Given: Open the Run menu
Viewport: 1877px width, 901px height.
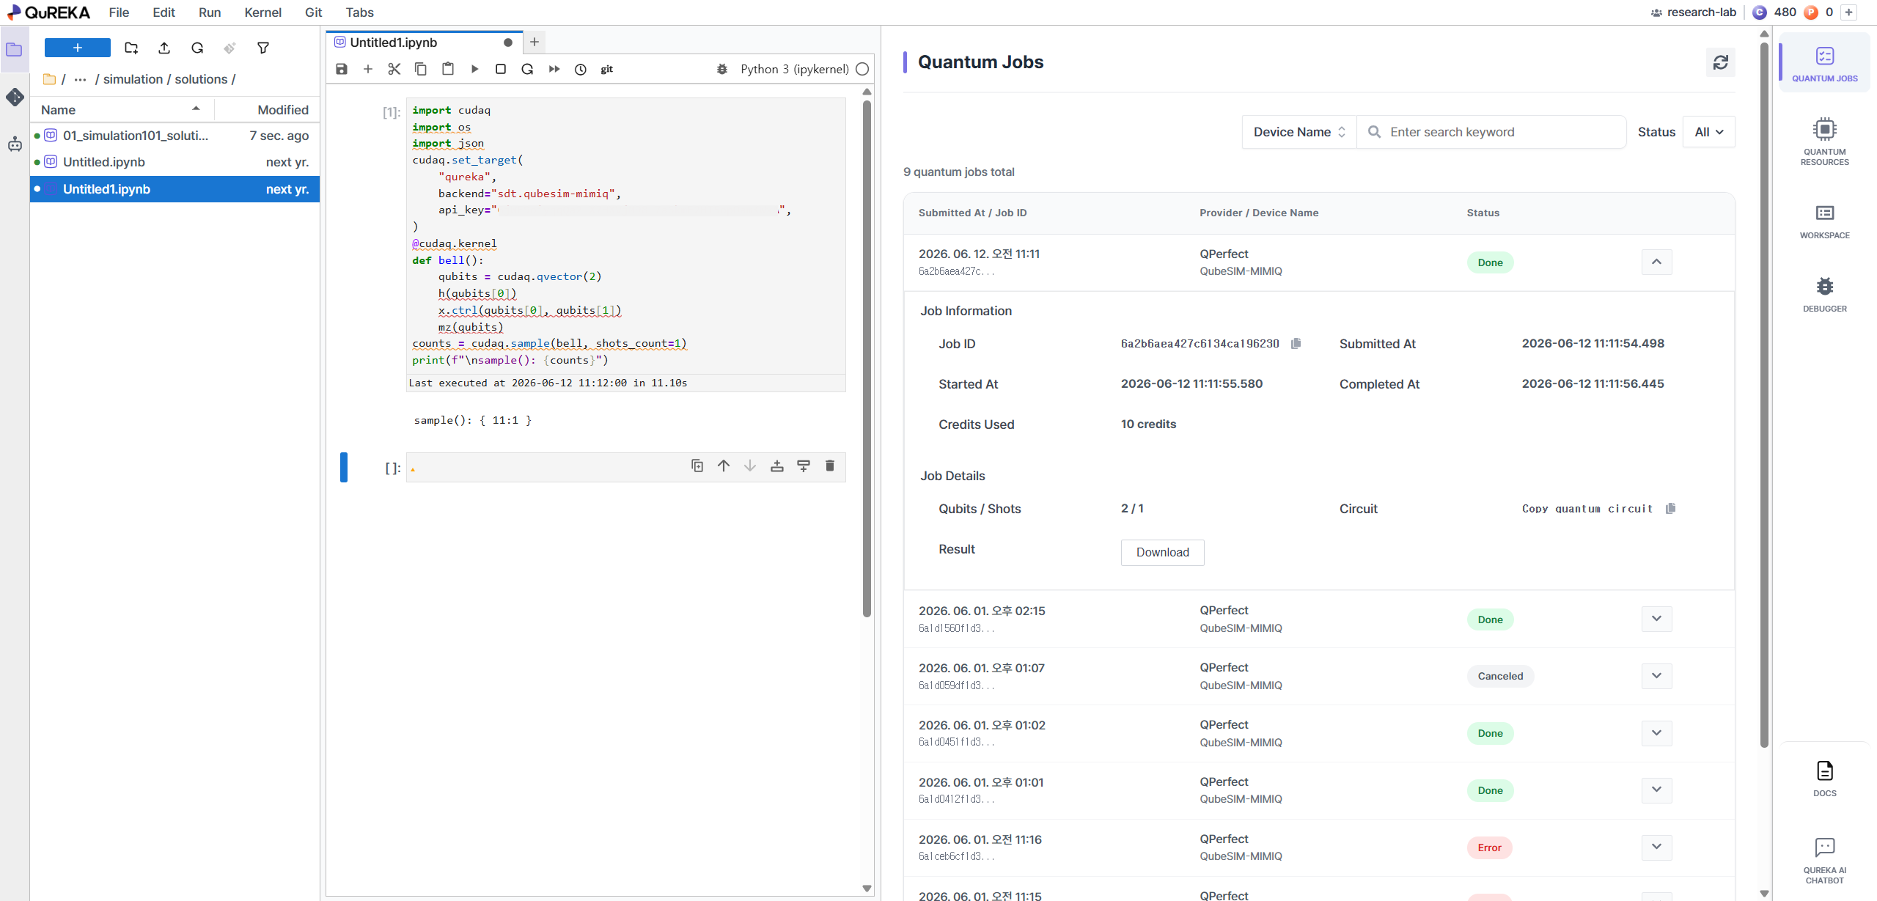Looking at the screenshot, I should pos(210,12).
